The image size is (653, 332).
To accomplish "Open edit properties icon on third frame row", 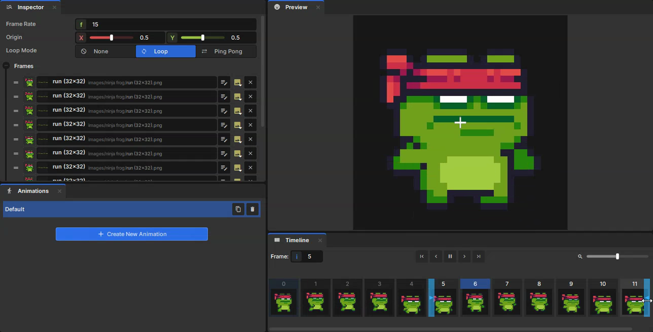I will [x=223, y=111].
